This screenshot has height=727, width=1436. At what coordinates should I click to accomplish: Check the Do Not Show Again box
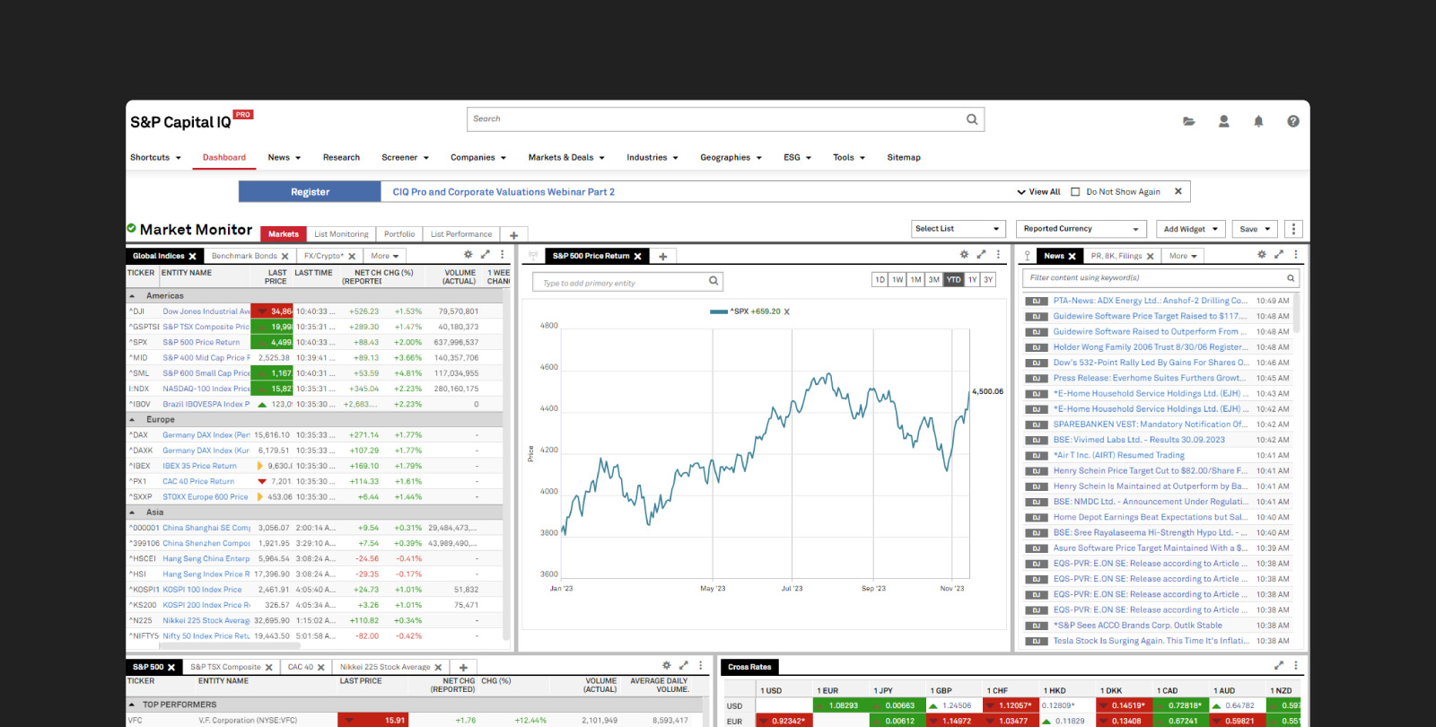1075,192
